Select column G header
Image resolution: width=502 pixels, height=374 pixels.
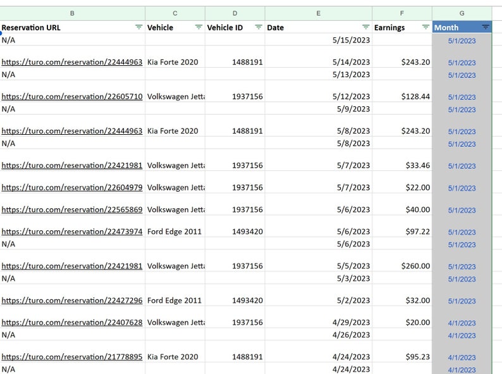[462, 13]
